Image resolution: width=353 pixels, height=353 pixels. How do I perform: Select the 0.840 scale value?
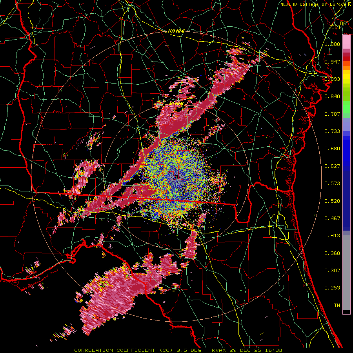332,96
